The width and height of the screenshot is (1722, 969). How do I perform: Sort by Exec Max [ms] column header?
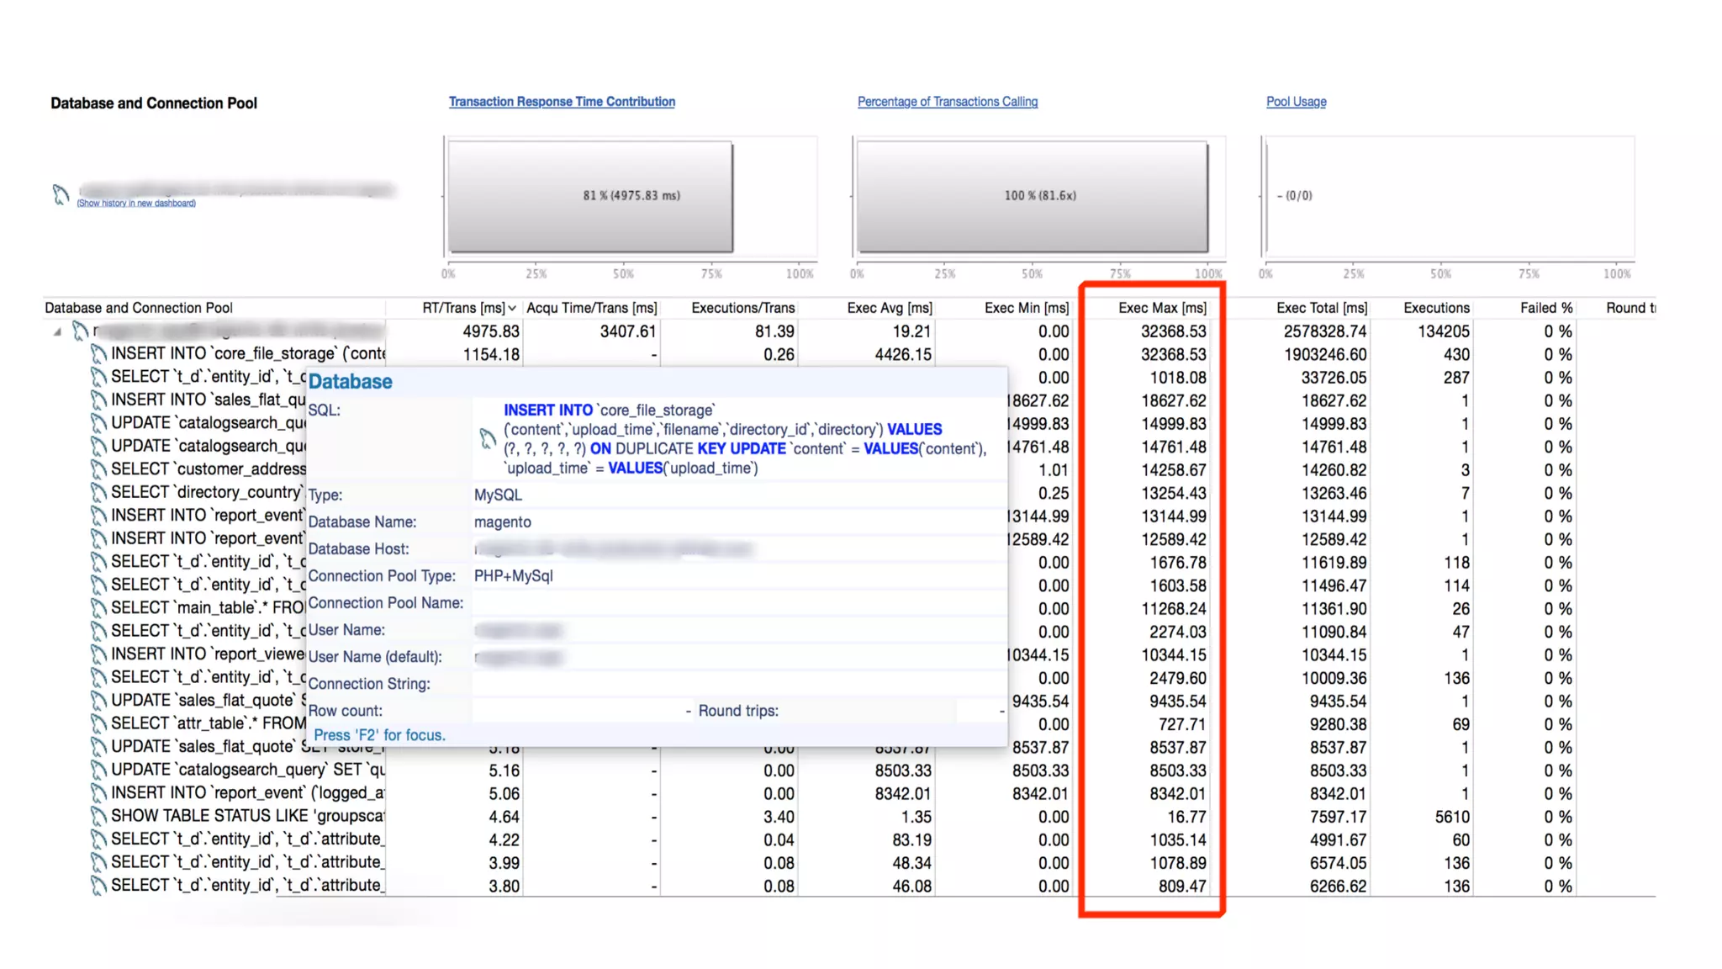point(1162,309)
